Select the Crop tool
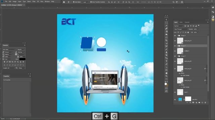The height and width of the screenshot is (120, 215). (166, 40)
